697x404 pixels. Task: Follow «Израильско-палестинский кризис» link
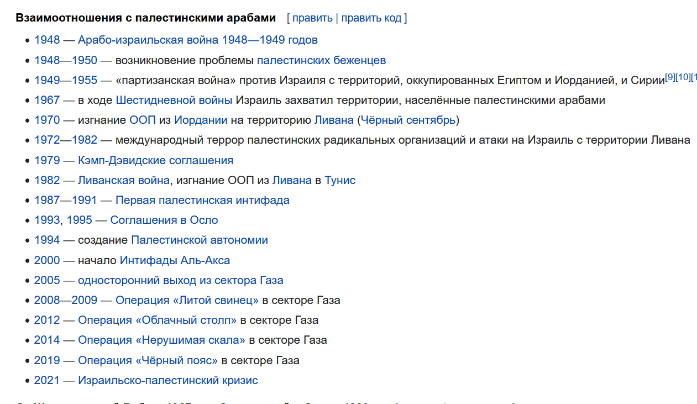tap(168, 380)
